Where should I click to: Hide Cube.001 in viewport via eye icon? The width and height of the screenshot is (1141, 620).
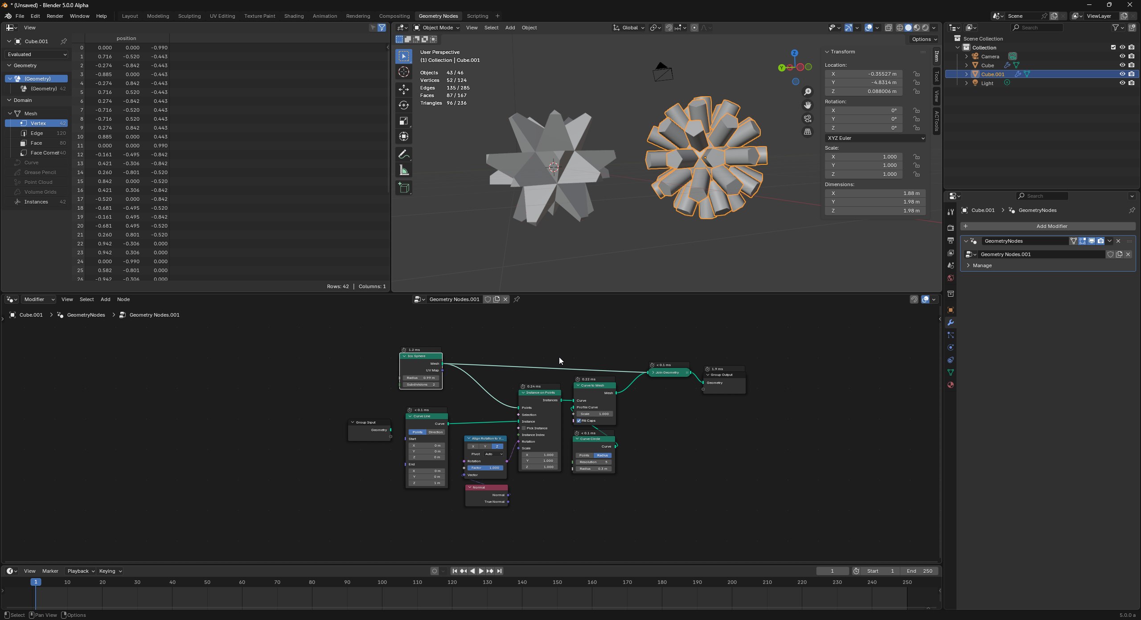point(1122,74)
